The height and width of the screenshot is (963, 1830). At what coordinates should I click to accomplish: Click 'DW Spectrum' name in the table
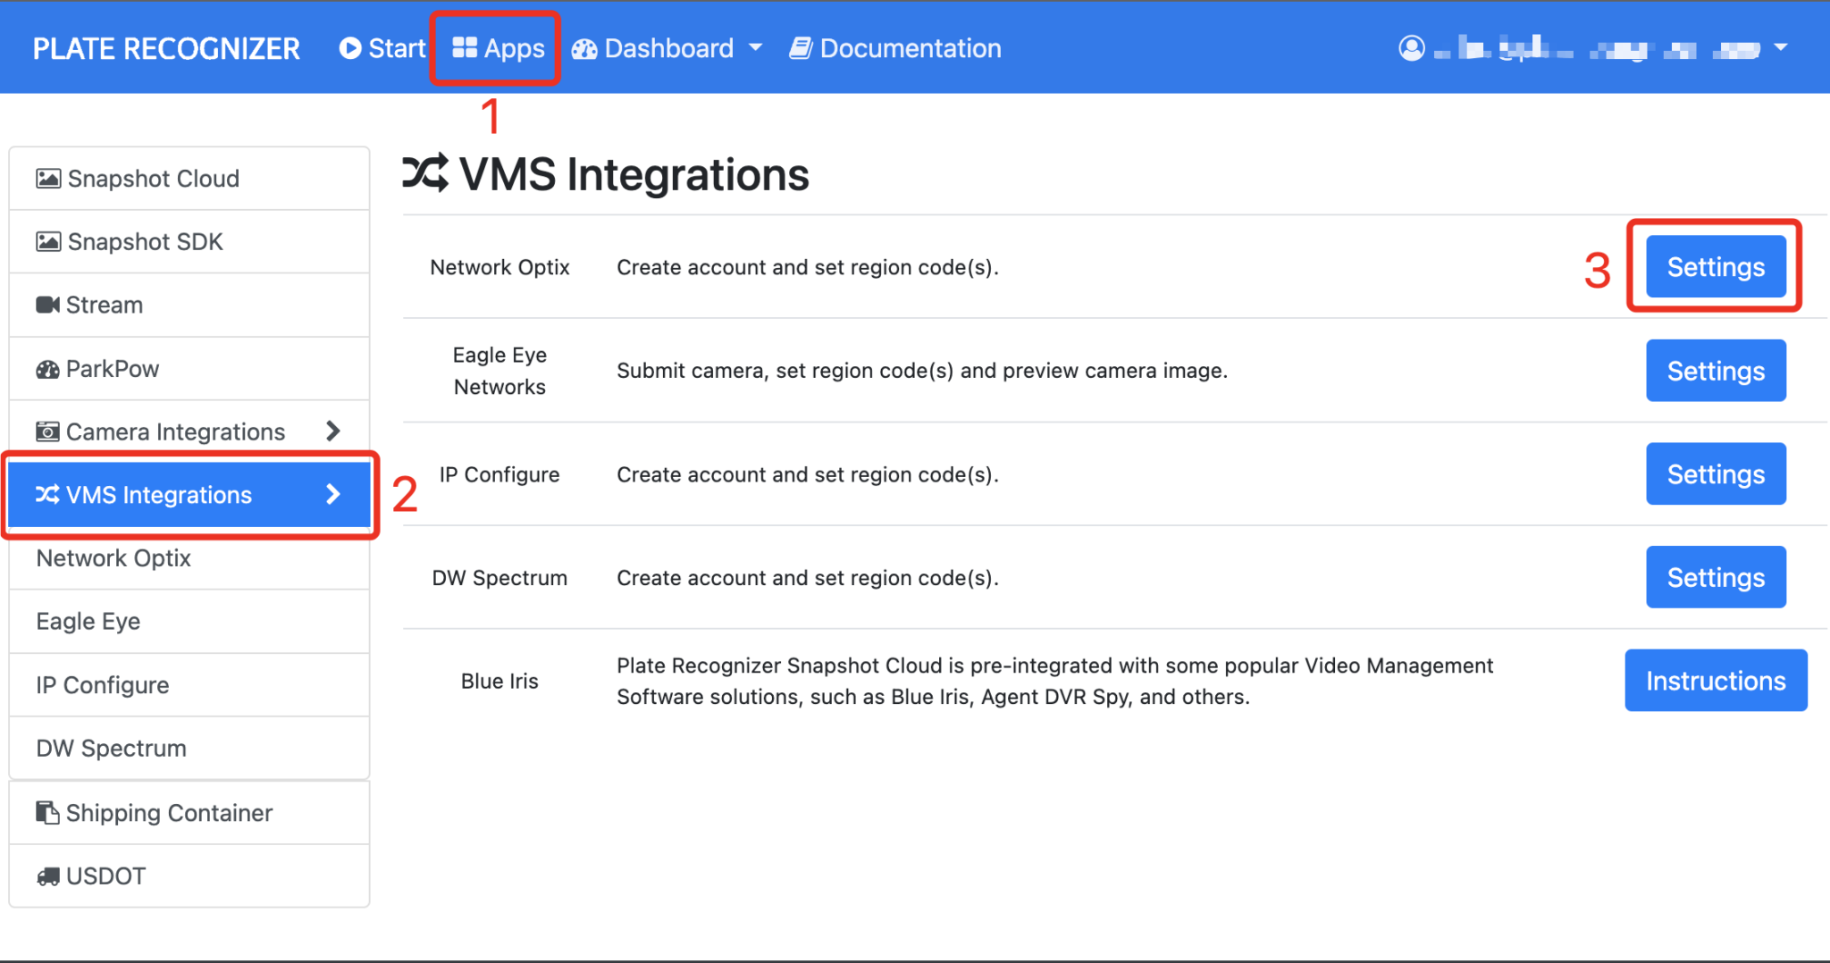click(x=499, y=578)
